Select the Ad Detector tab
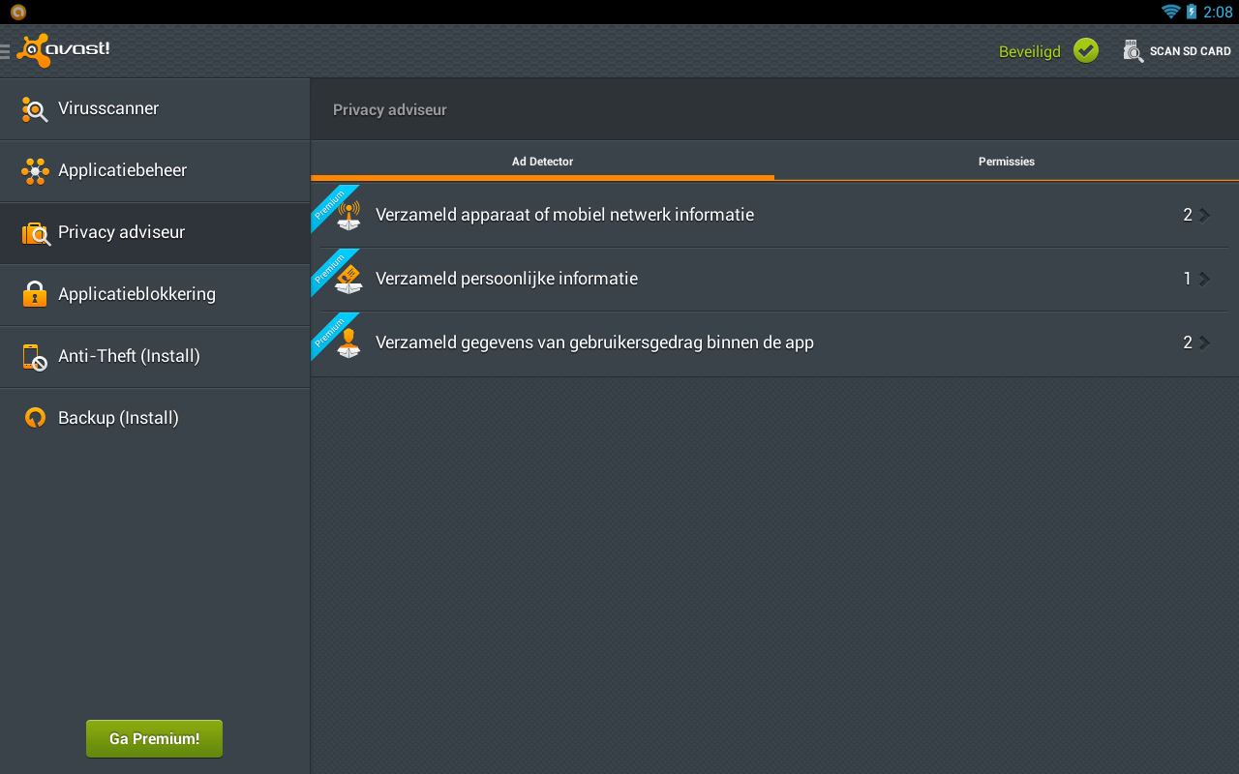The width and height of the screenshot is (1239, 774). pyautogui.click(x=542, y=162)
